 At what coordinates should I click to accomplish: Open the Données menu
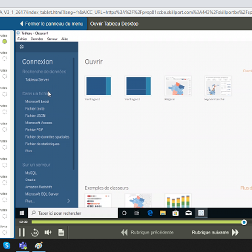[37, 39]
